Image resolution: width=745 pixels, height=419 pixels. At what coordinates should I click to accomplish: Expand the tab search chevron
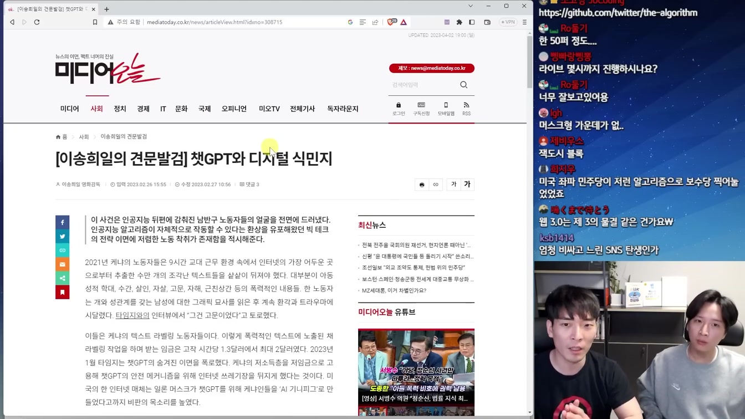tap(471, 6)
